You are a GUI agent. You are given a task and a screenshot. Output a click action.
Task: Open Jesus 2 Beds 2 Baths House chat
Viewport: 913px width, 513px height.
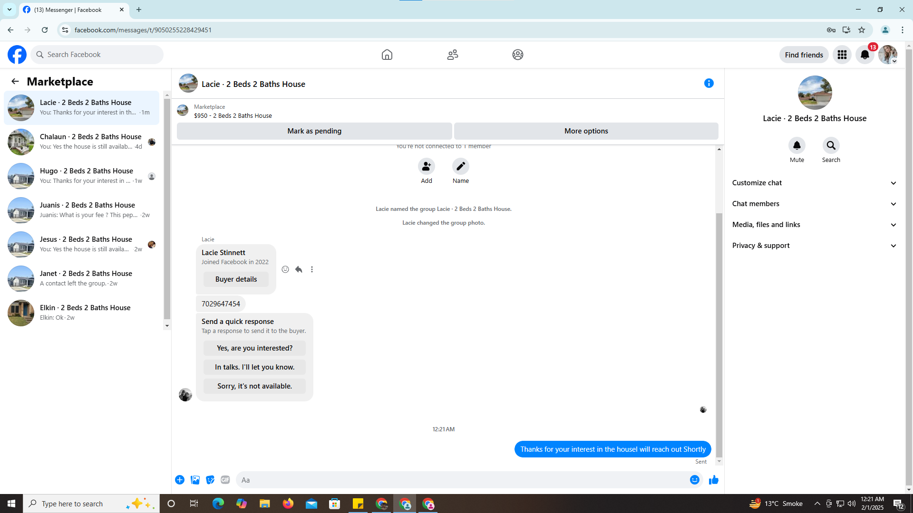[x=81, y=245]
